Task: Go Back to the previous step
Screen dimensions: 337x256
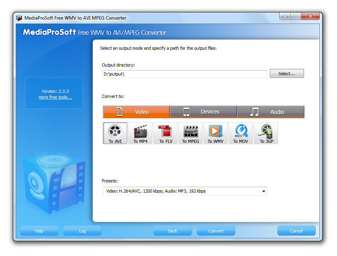Action: (172, 231)
